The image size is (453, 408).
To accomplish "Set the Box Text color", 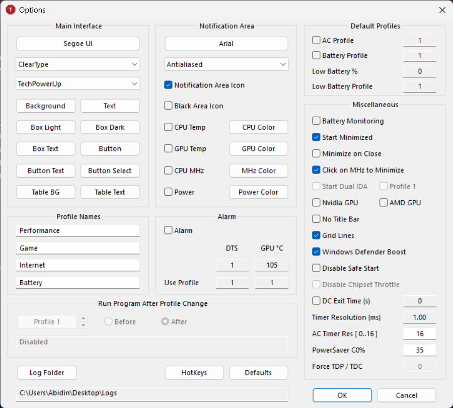I will point(46,149).
